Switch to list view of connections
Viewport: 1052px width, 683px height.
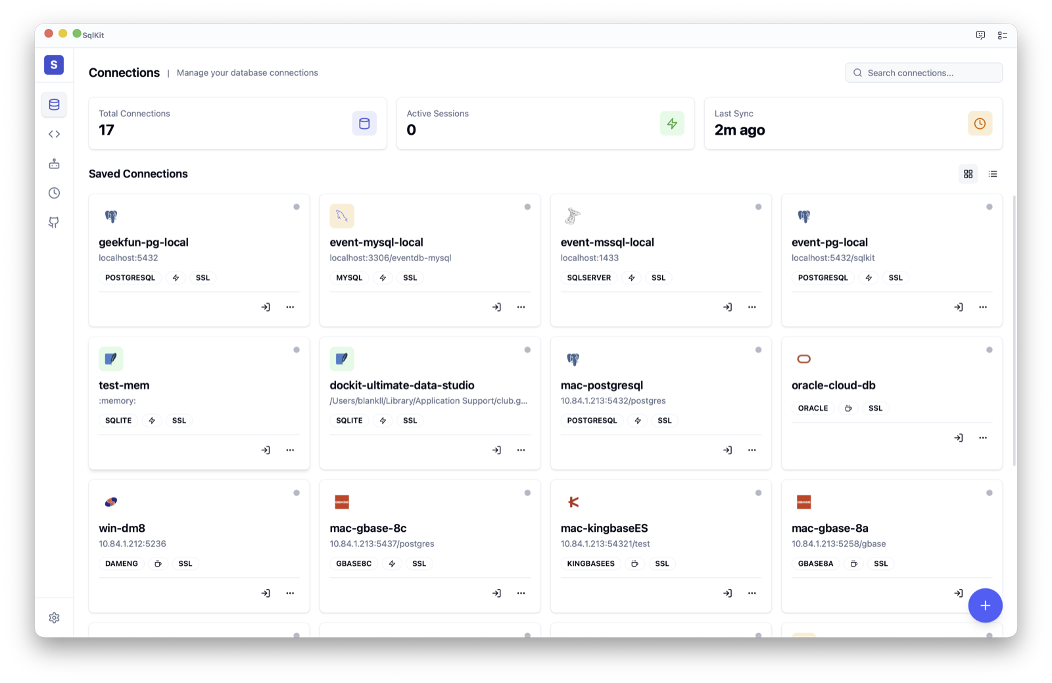click(993, 174)
